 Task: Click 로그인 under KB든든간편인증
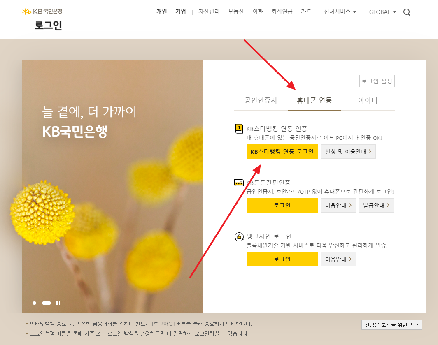(x=282, y=206)
